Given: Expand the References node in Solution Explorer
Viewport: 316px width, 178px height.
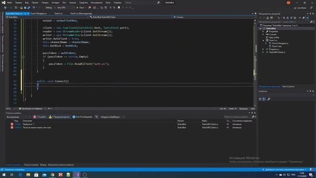Looking at the screenshot, I should (x=263, y=35).
